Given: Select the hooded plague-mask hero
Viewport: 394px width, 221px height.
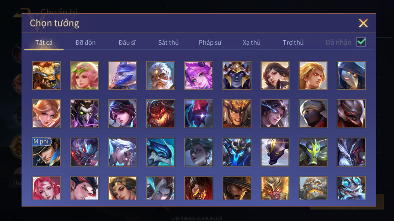Looking at the screenshot, I should pyautogui.click(x=351, y=75).
